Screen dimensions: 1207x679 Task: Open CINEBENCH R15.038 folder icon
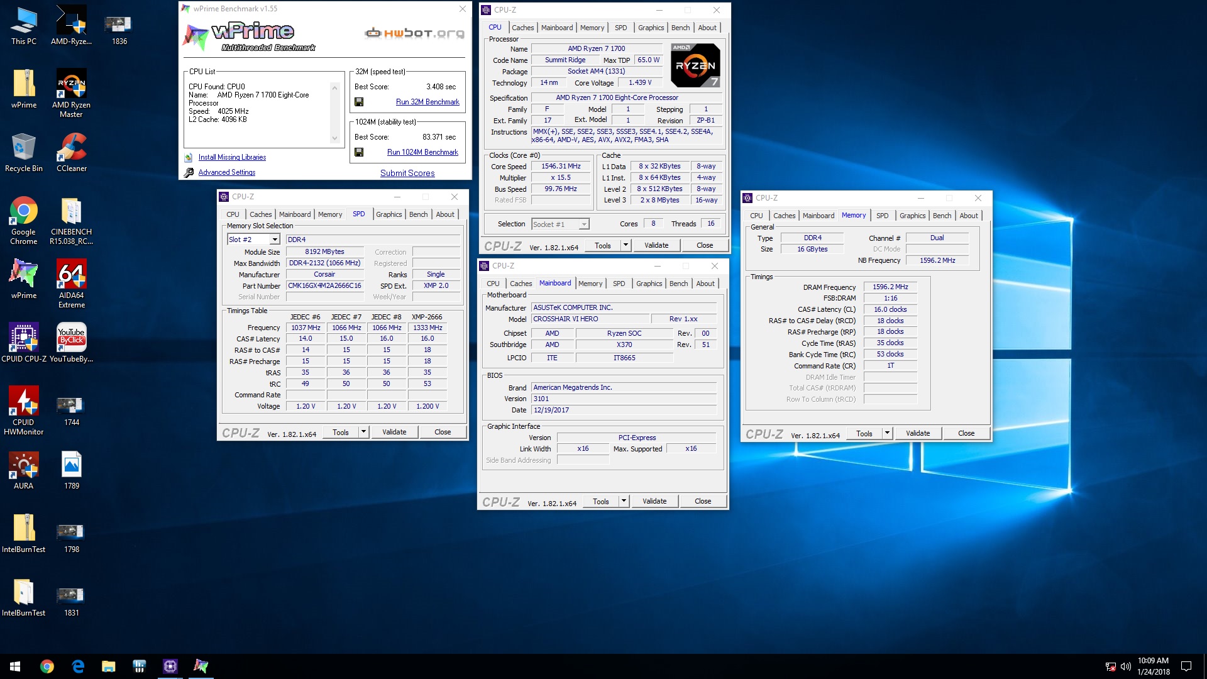tap(71, 220)
